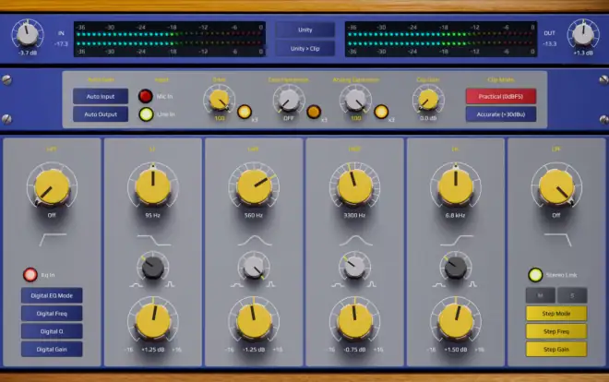Screen dimensions: 609x382
Task: Click the dark Q knob in the LF band
Action: (152, 267)
